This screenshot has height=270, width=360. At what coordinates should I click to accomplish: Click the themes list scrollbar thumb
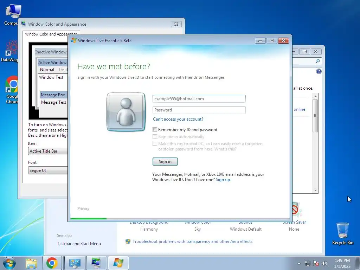click(315, 116)
